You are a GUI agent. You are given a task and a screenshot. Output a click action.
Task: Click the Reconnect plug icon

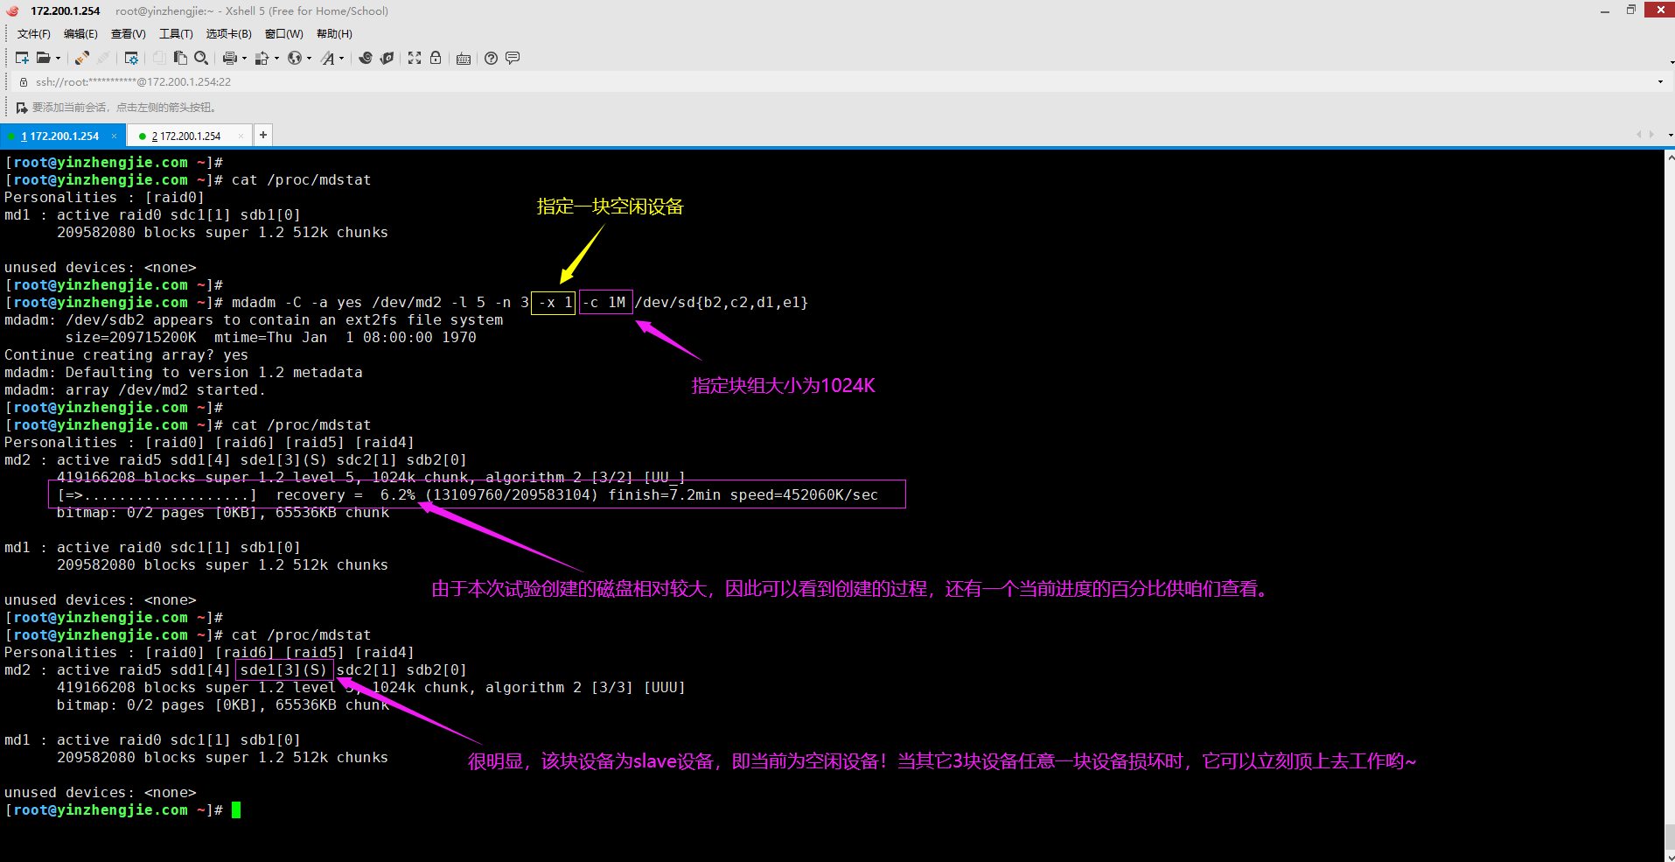pyautogui.click(x=81, y=58)
